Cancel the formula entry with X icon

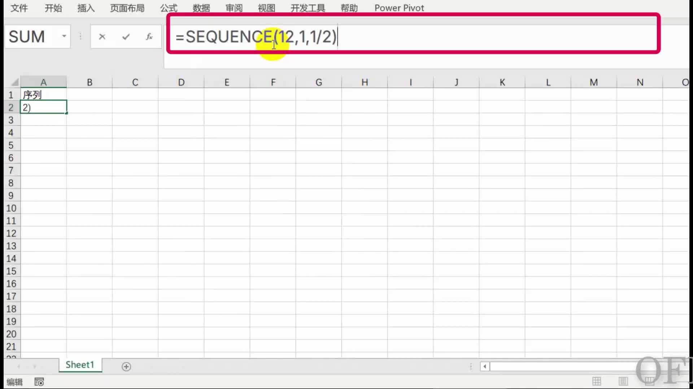tap(102, 37)
